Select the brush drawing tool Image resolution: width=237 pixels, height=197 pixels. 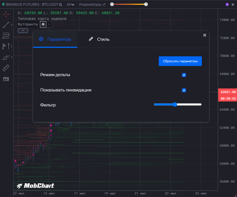(x=6, y=57)
